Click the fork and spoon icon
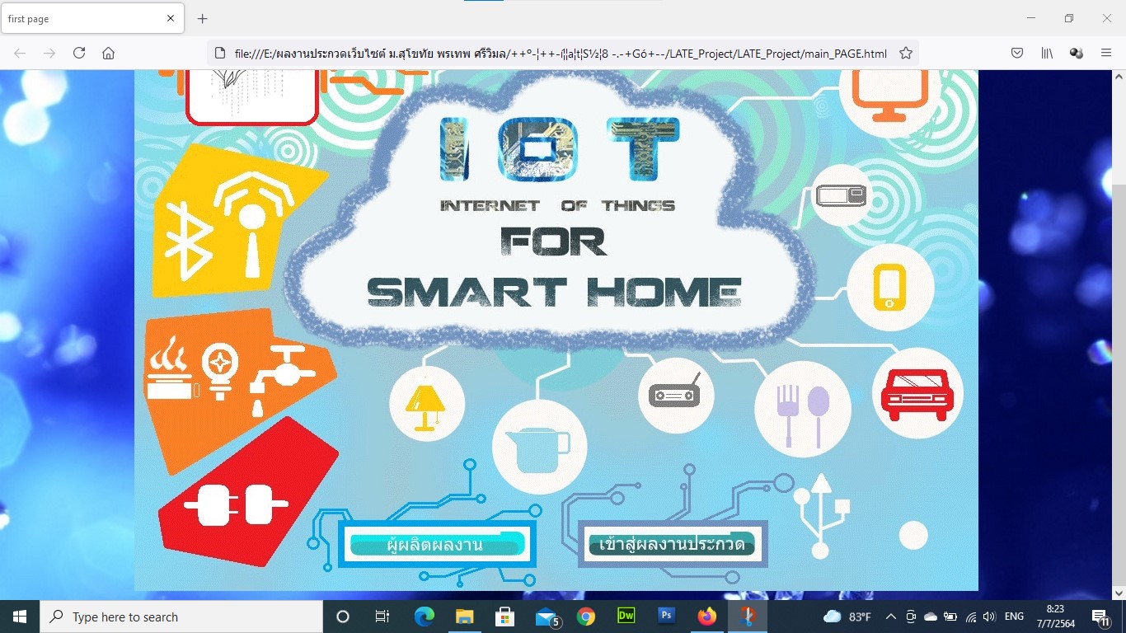This screenshot has width=1126, height=633. tap(801, 410)
